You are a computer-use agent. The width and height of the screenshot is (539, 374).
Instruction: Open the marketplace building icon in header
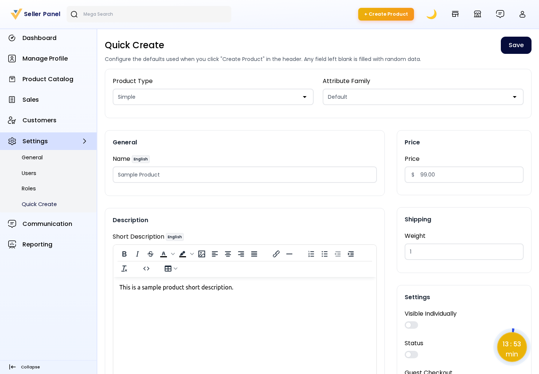point(478,14)
